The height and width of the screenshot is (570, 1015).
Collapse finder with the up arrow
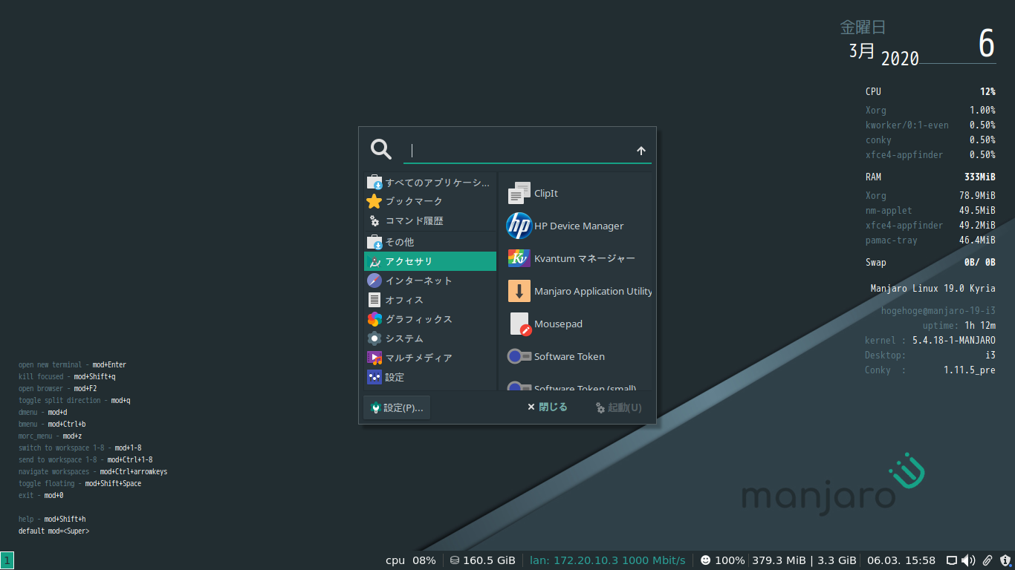(x=641, y=151)
